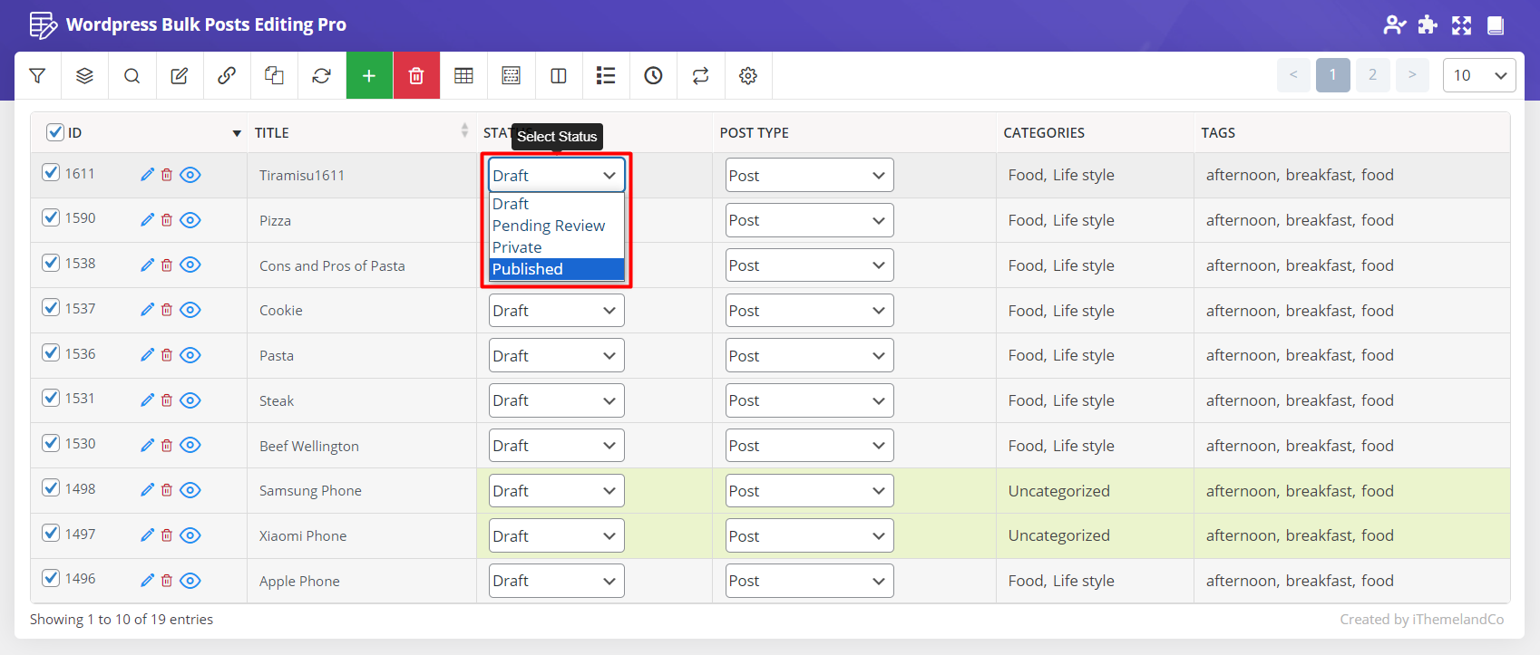Open the filter funnel tool
The height and width of the screenshot is (655, 1540).
(37, 76)
